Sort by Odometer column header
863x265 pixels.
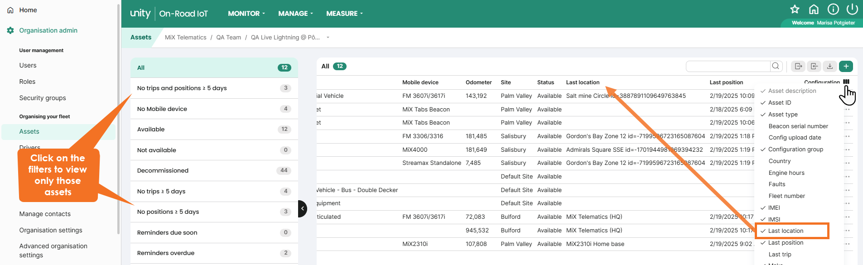point(478,82)
